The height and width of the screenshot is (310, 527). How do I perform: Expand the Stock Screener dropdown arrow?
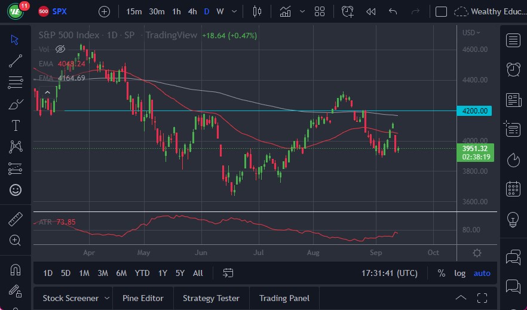pos(107,298)
